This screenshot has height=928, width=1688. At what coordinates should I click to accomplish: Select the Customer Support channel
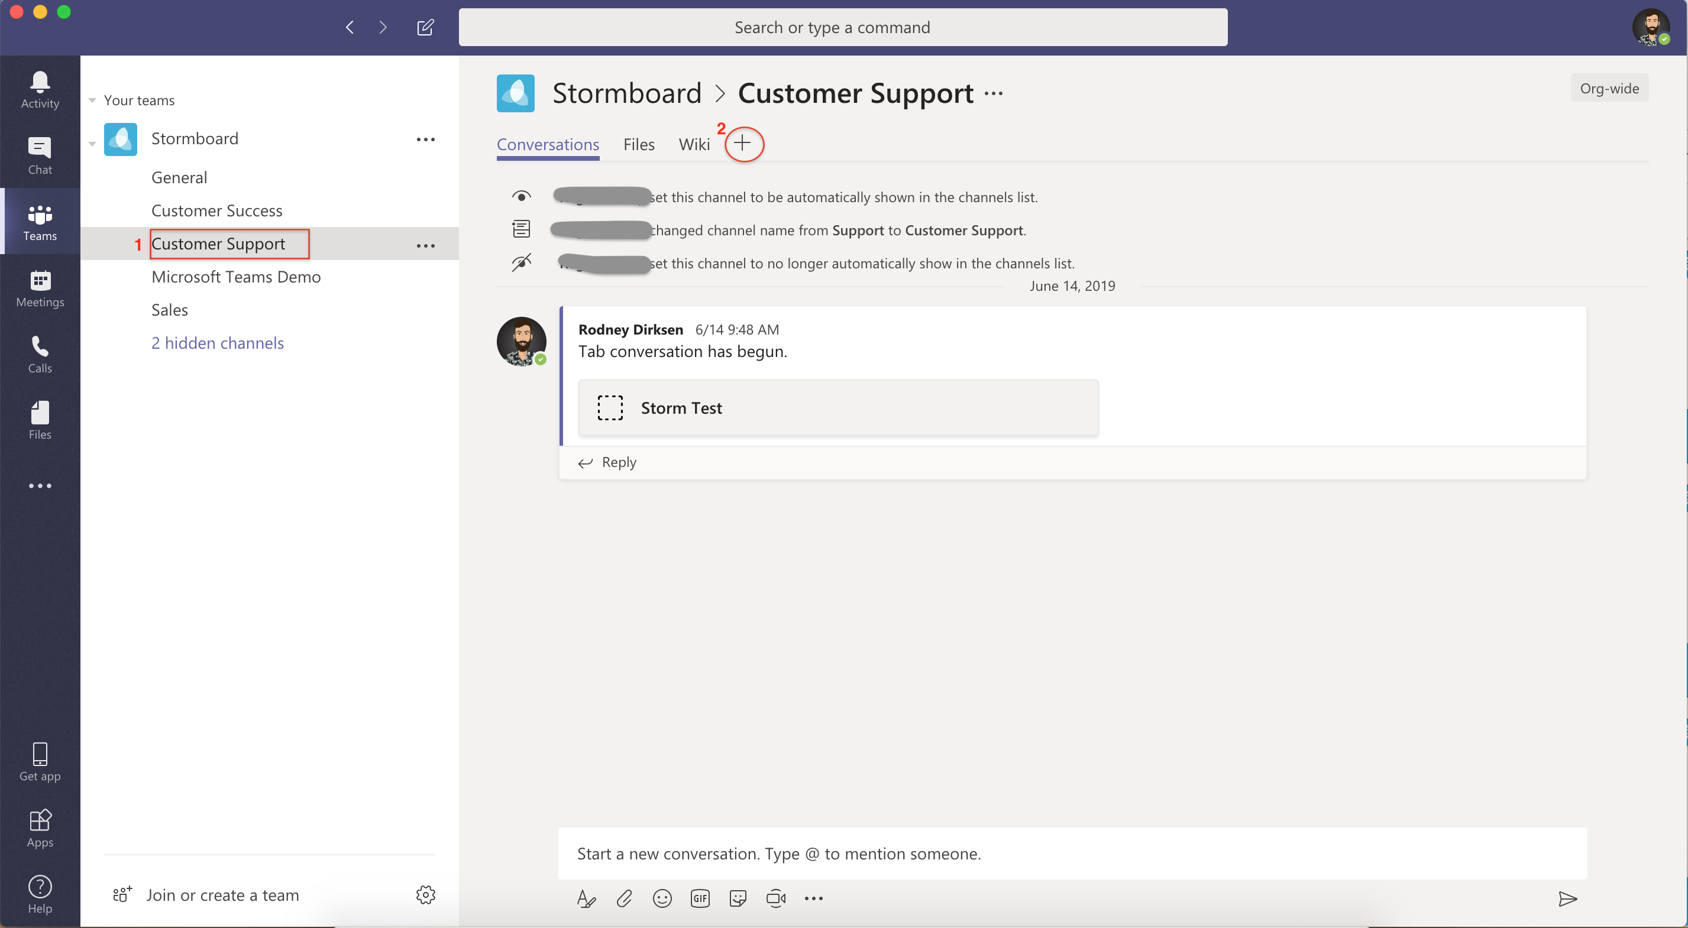click(218, 244)
